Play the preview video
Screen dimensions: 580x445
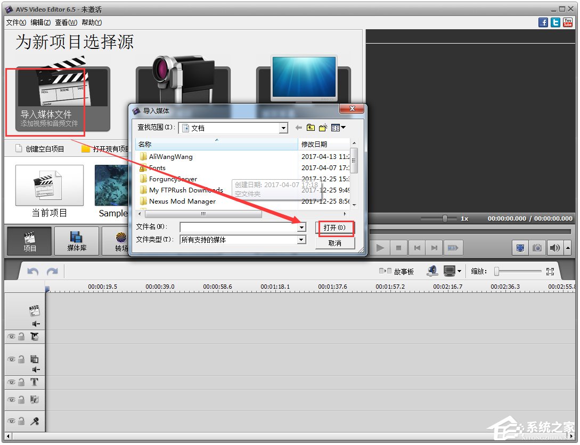380,248
